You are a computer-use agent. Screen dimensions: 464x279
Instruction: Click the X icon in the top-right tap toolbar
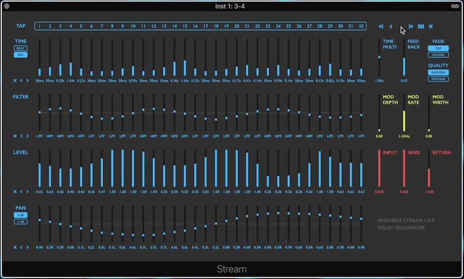pos(430,26)
